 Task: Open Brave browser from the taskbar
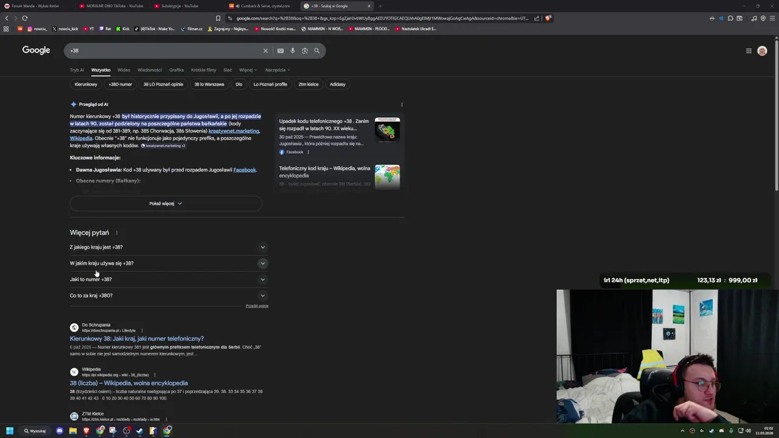click(86, 431)
